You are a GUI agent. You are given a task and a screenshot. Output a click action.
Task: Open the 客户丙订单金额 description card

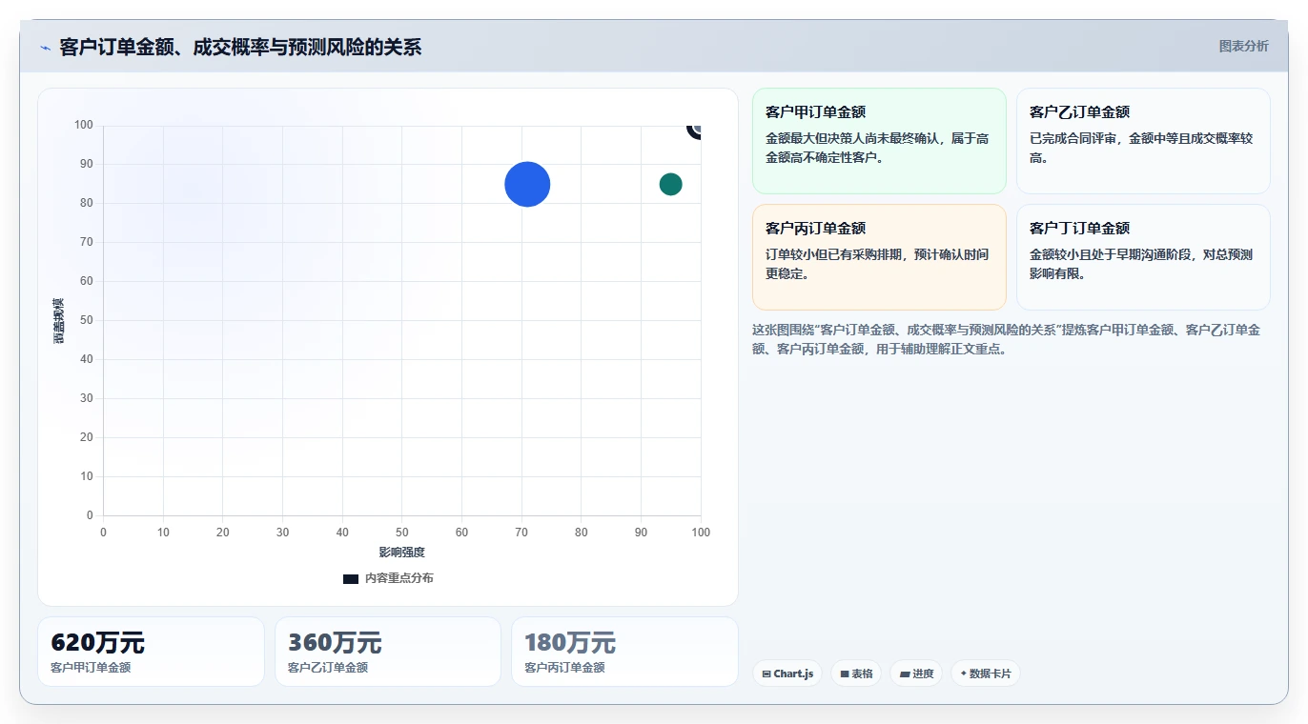coord(879,257)
